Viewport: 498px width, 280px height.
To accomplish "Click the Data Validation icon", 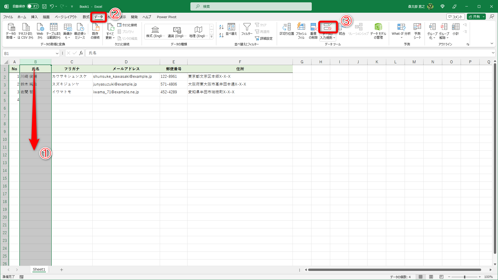I will coord(327,27).
